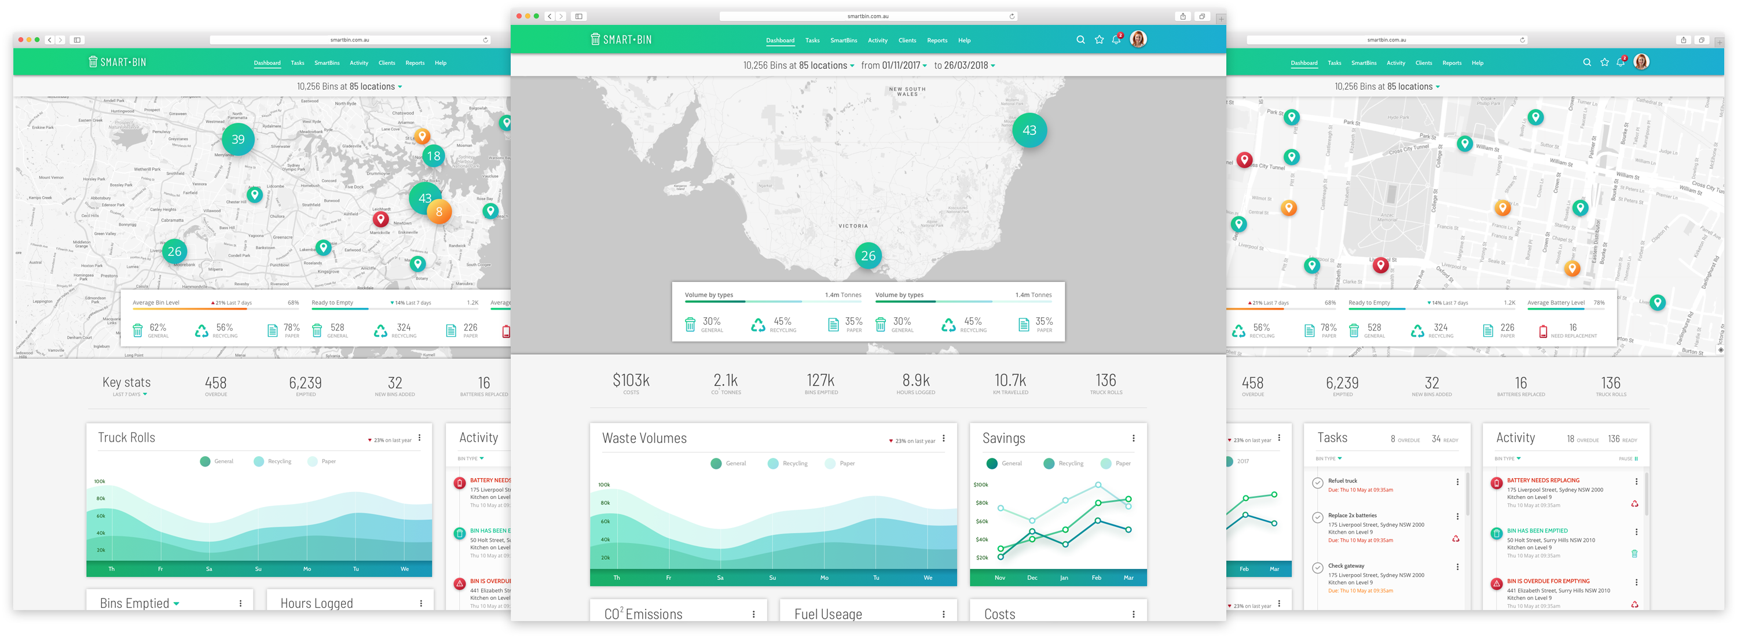Click the General legend swatch in Savings chart
This screenshot has width=1737, height=639.
coord(992,464)
